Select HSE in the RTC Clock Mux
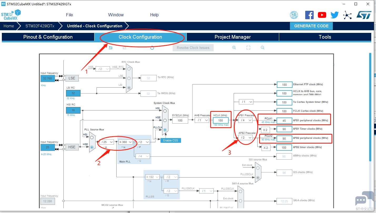The height and width of the screenshot is (213, 376). pyautogui.click(x=129, y=69)
